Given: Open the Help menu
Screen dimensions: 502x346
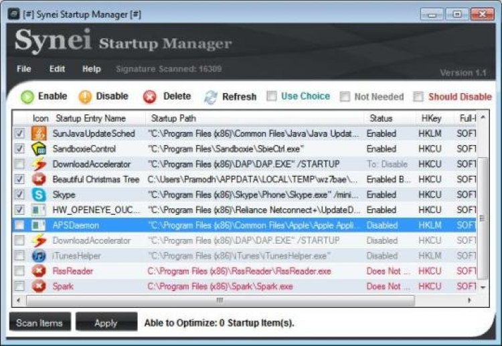Looking at the screenshot, I should pyautogui.click(x=91, y=69).
